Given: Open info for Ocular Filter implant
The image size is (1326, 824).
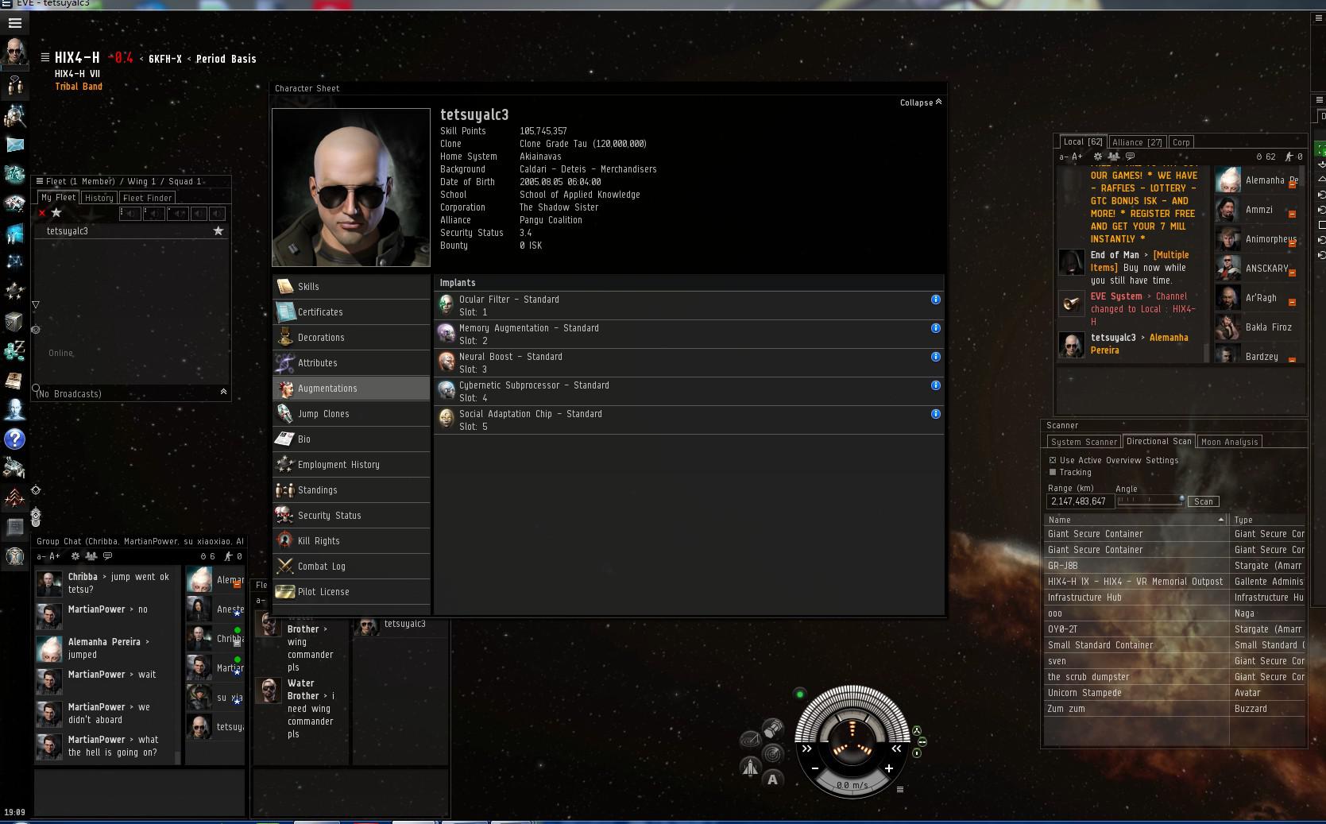Looking at the screenshot, I should click(935, 300).
